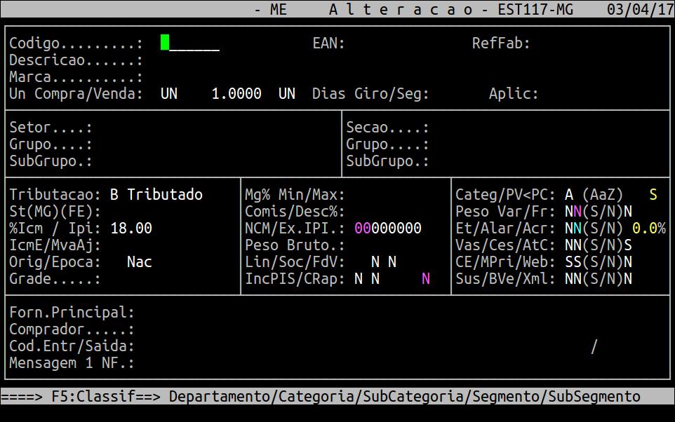
Task: Click the Categ/PV<PC value A
Action: (x=568, y=195)
